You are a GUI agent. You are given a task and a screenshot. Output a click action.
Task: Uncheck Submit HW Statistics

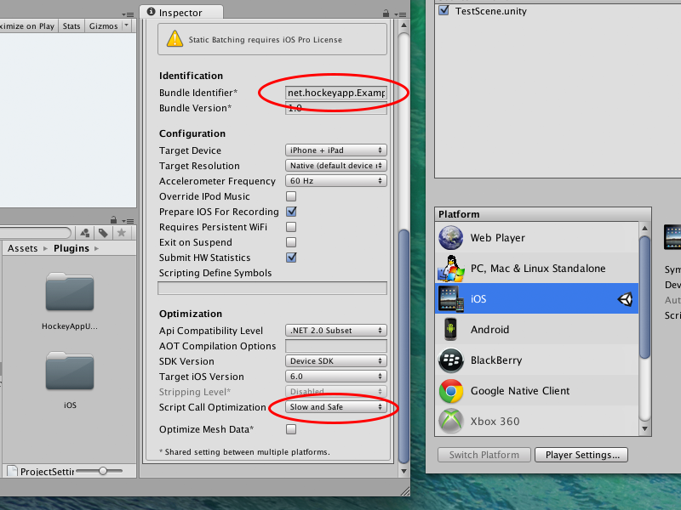coord(291,258)
